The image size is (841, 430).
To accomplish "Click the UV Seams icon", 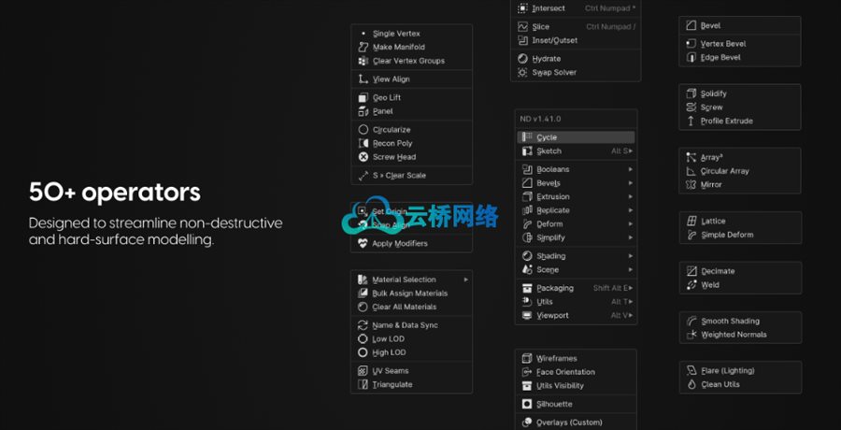I will tap(363, 371).
